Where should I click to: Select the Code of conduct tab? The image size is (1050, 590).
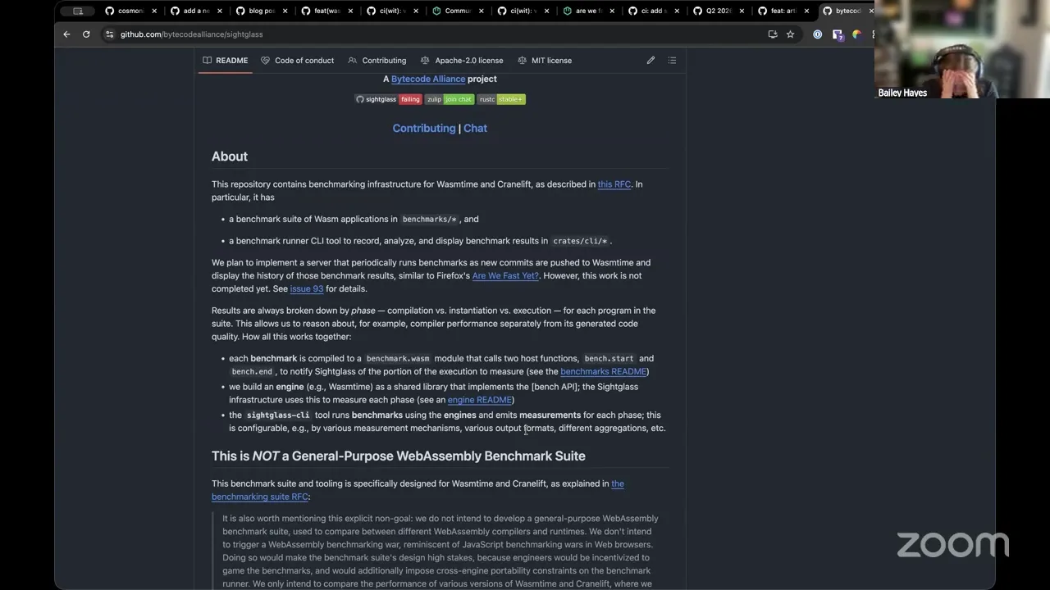297,61
